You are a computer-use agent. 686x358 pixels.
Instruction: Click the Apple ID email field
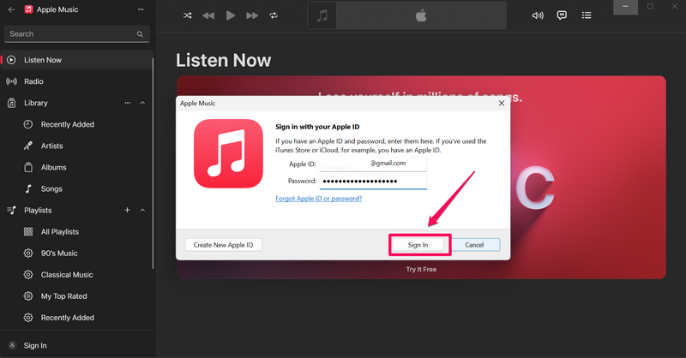[373, 164]
